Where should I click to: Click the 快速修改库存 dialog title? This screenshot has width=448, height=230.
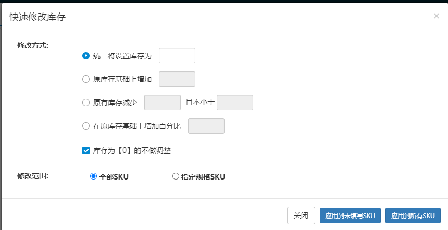coord(38,17)
